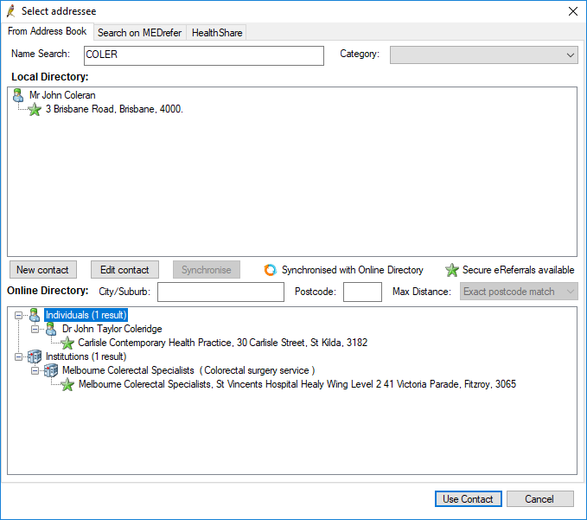Click the Cancel button
The width and height of the screenshot is (587, 520).
coord(539,499)
